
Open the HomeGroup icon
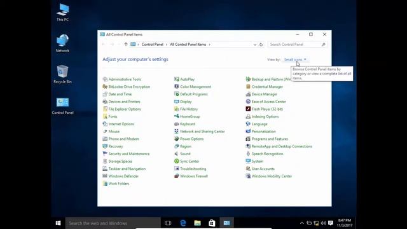177,116
